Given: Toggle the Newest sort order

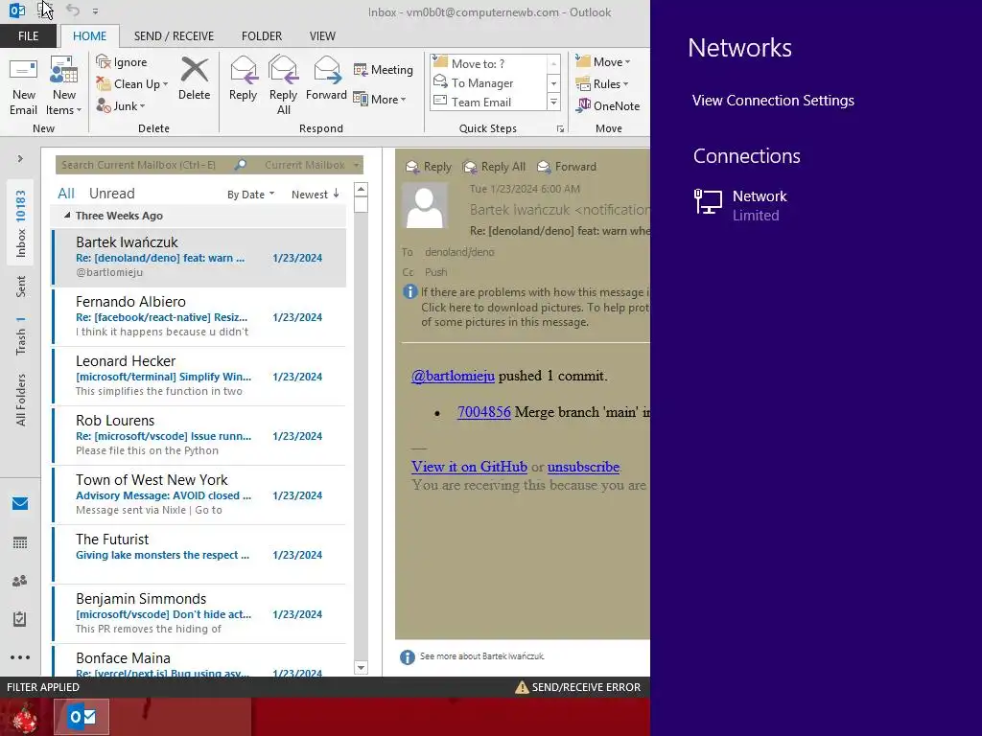Looking at the screenshot, I should coord(316,195).
